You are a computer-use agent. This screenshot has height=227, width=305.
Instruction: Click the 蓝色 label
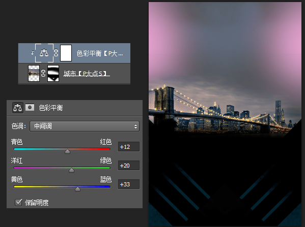click(x=106, y=179)
